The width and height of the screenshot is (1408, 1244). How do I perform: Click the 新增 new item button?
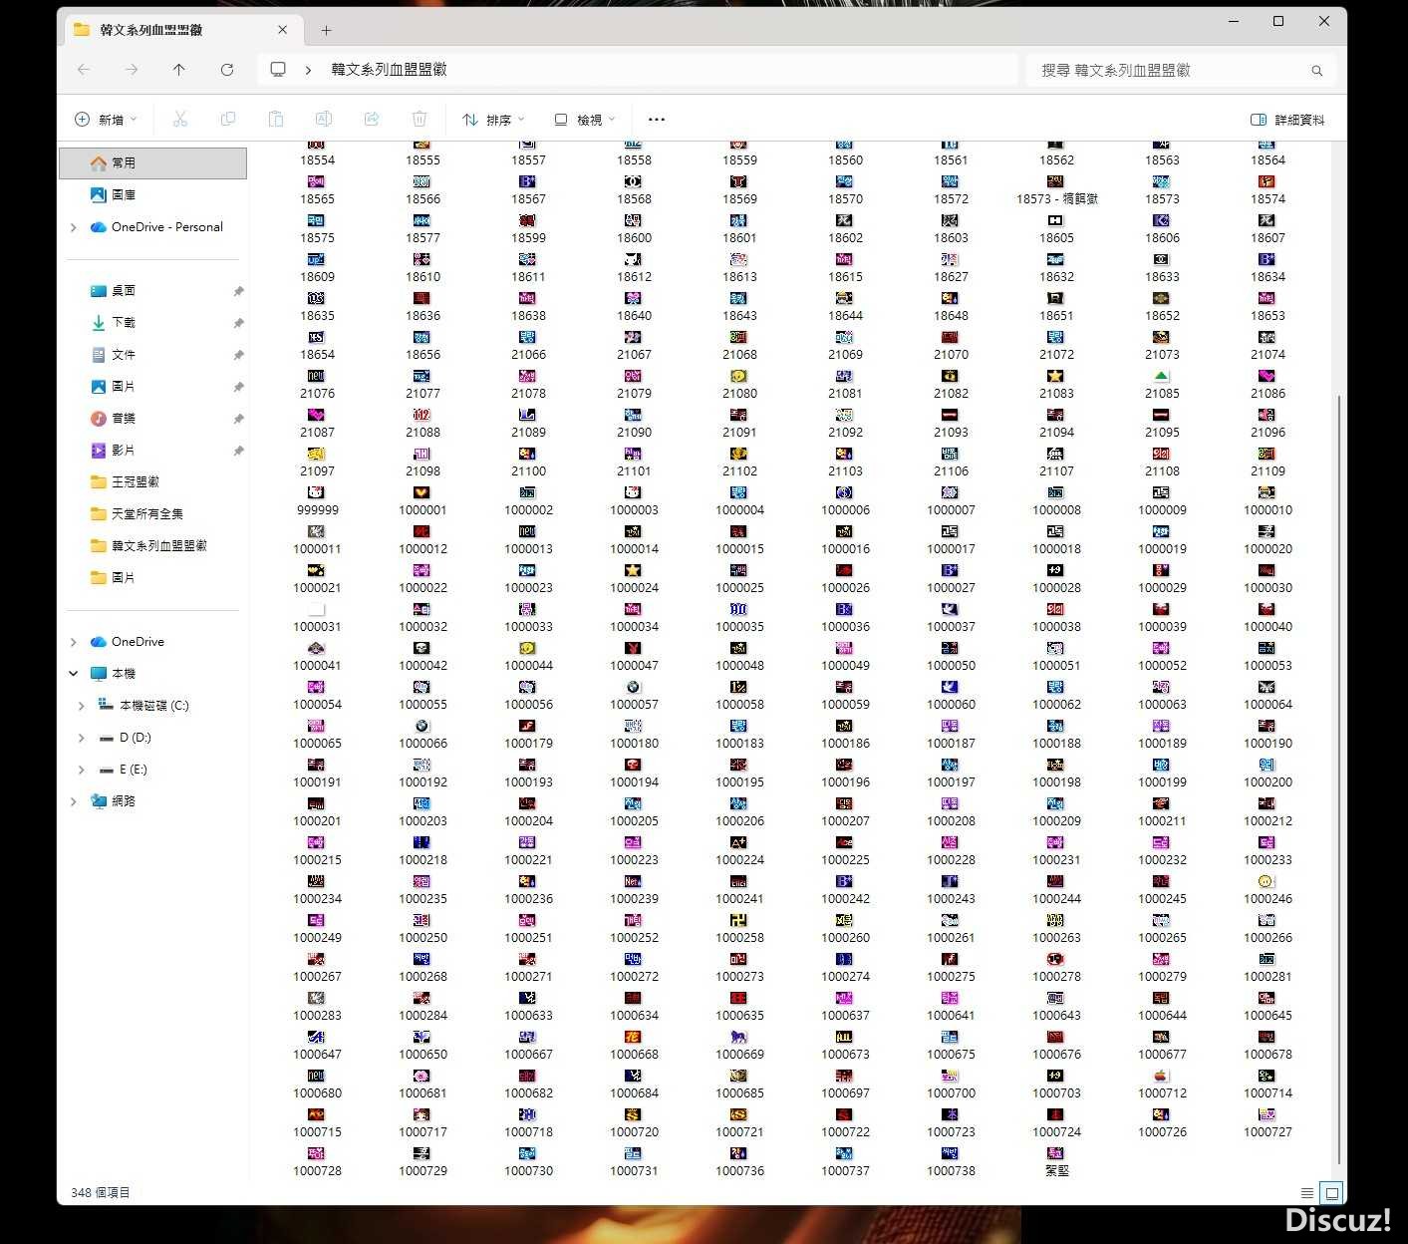(x=106, y=120)
